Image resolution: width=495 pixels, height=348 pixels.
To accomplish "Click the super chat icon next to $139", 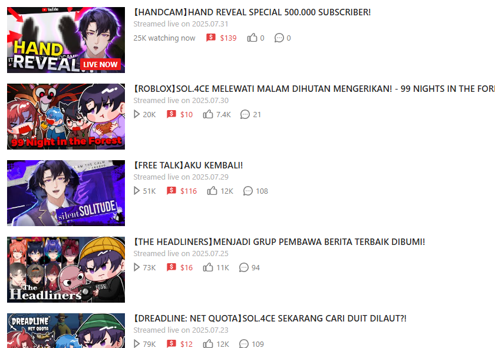I will tap(210, 38).
